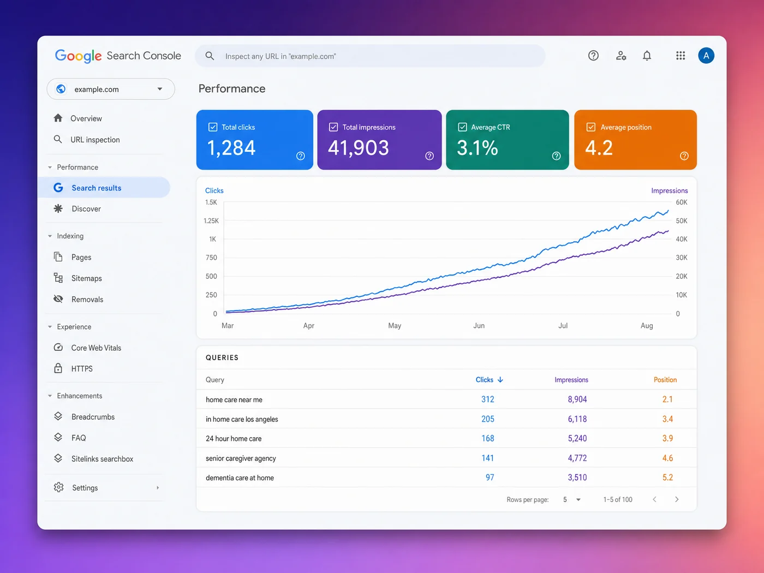
Task: Click impressions value 6,118
Action: [577, 419]
